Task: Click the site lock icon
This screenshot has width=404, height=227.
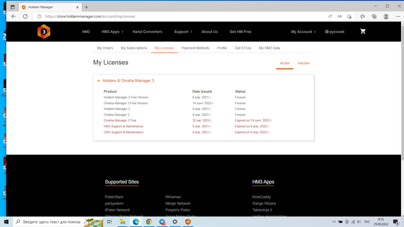Action: [39, 16]
